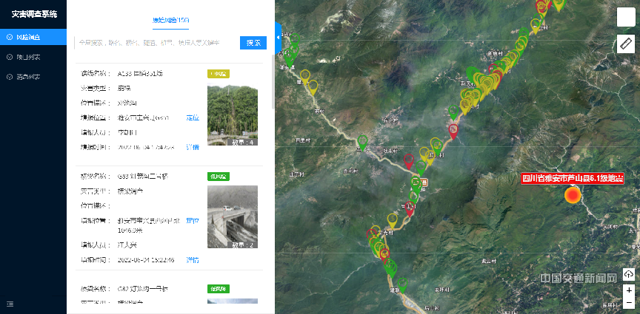Viewport: 640px width, 314px height.
Task: Open 详情 link of the first record
Action: pos(193,147)
